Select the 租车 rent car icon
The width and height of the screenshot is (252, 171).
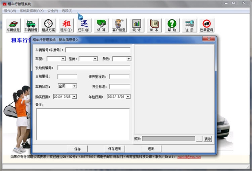[66, 25]
